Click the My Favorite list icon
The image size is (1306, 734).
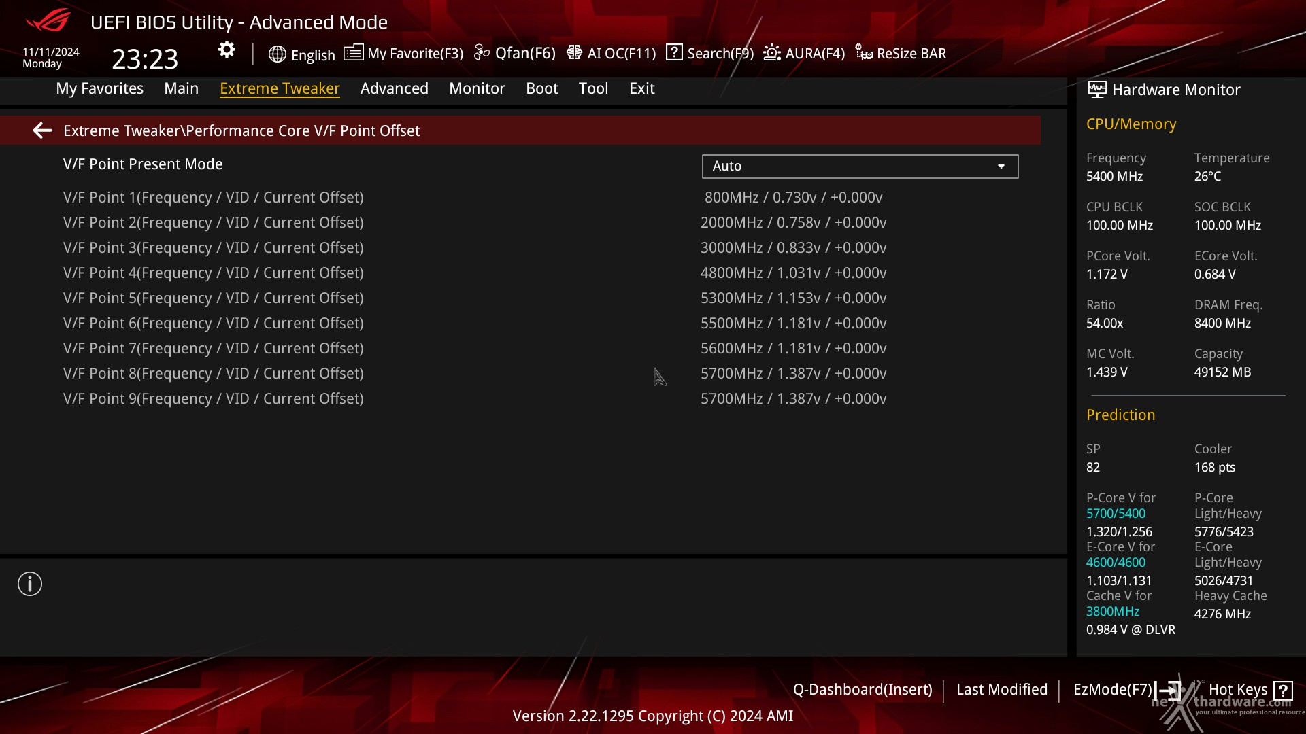pyautogui.click(x=353, y=53)
